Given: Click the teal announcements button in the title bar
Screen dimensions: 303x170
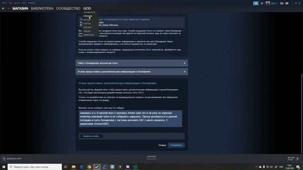Looking at the screenshot, I should 256,3.
